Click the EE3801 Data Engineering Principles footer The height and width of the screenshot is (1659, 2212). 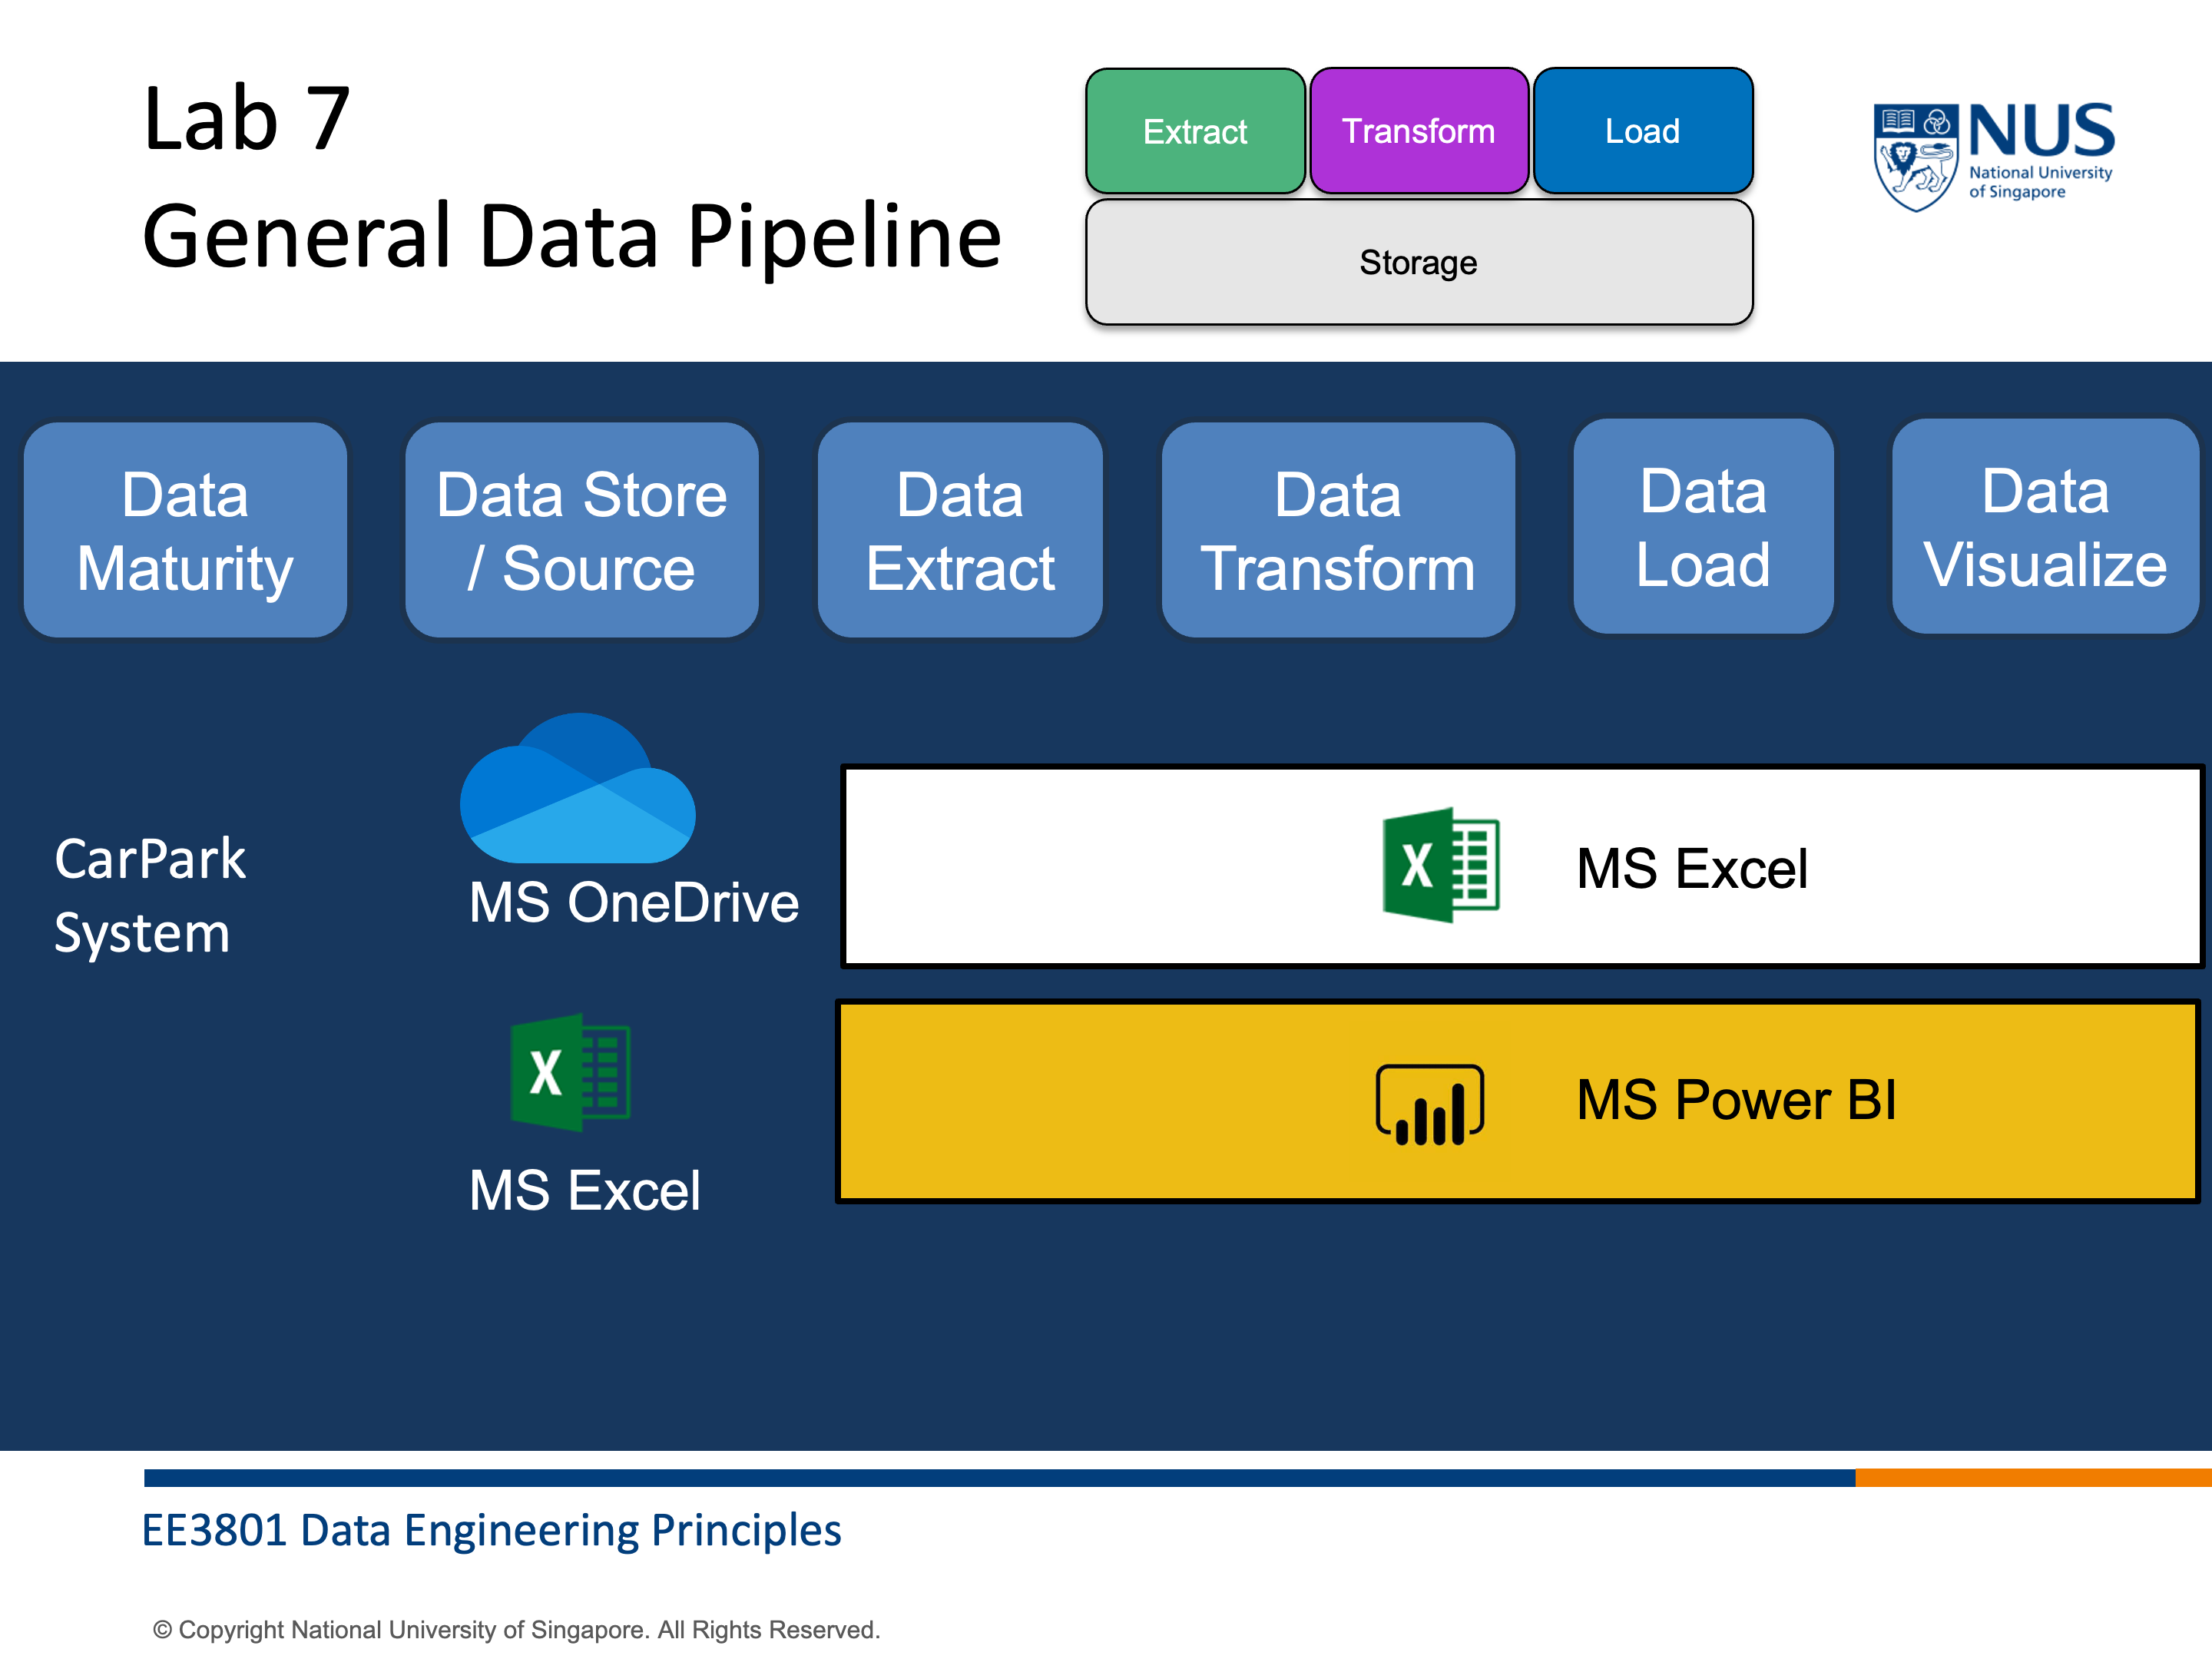pos(491,1530)
